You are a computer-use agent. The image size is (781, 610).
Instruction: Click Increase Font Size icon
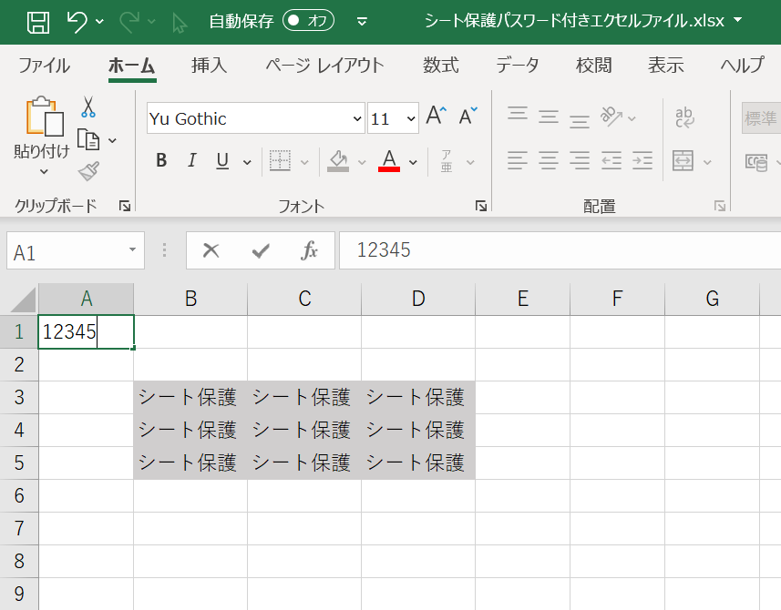(x=437, y=116)
